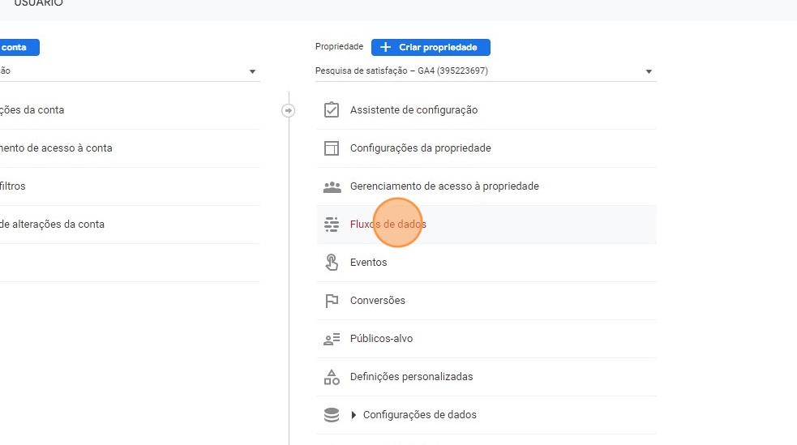Viewport: 797px width, 445px height.
Task: Click the partially visible create account button
Action: click(18, 47)
